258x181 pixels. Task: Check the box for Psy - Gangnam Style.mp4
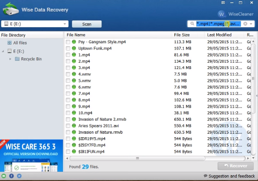coord(68,42)
